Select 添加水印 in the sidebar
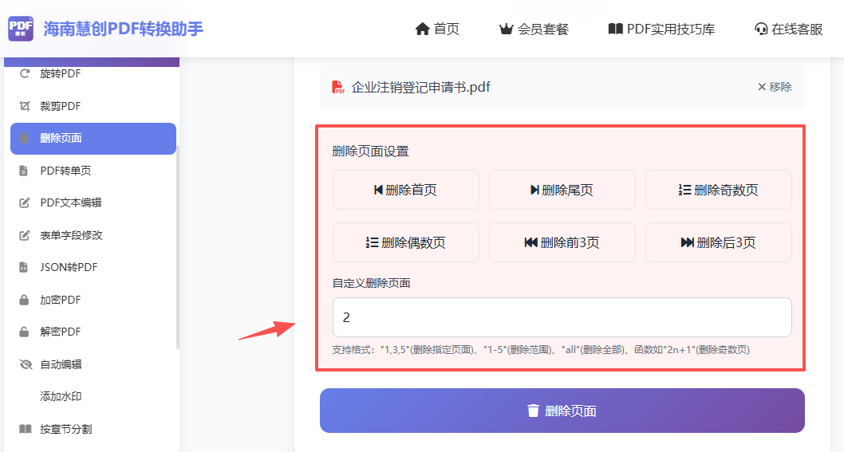The width and height of the screenshot is (844, 452). 93,396
